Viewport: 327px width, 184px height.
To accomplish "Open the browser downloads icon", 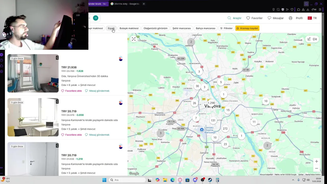I will 308,9.
